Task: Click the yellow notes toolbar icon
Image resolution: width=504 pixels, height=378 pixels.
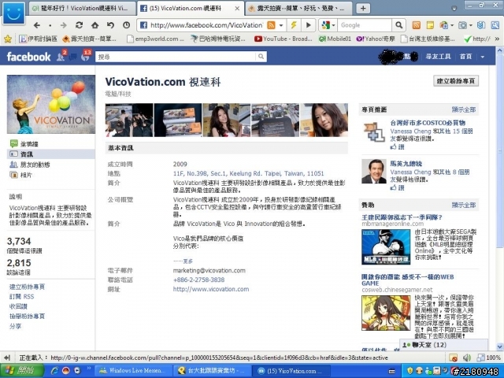Action: click(x=430, y=25)
